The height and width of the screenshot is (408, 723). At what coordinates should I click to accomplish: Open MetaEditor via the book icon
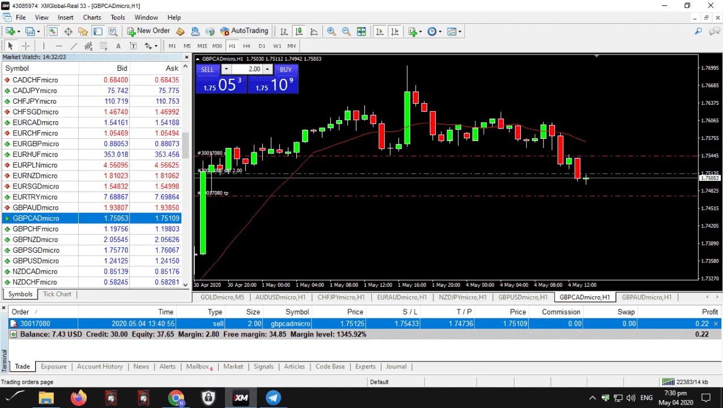click(x=181, y=31)
